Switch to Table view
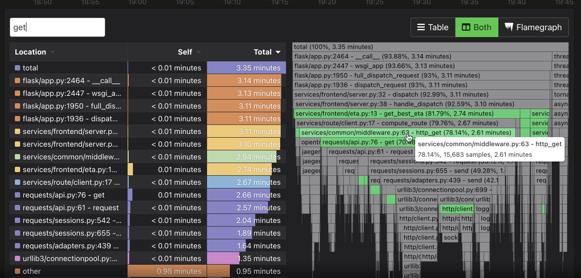Viewport: 581px width, 278px height. pyautogui.click(x=433, y=28)
